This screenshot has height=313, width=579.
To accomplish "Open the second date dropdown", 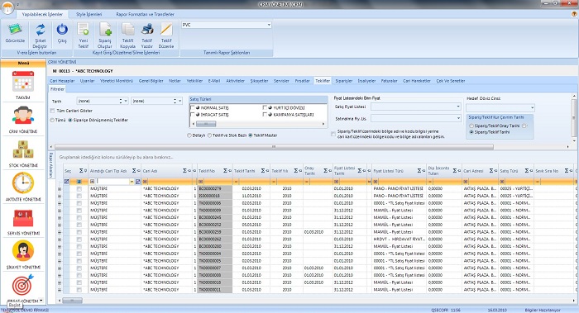I will click(179, 101).
